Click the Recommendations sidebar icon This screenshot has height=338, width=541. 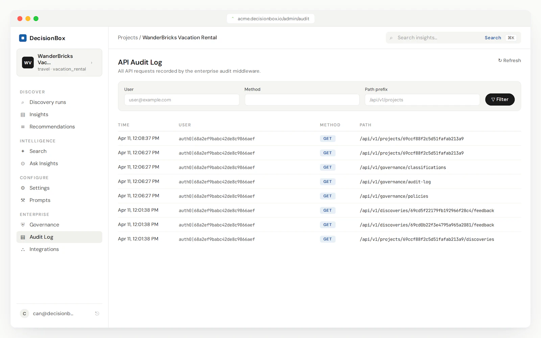23,127
